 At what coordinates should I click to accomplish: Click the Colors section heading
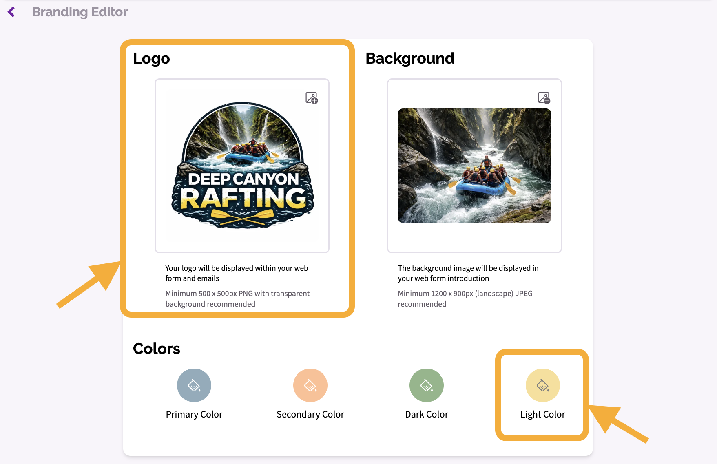[157, 349]
